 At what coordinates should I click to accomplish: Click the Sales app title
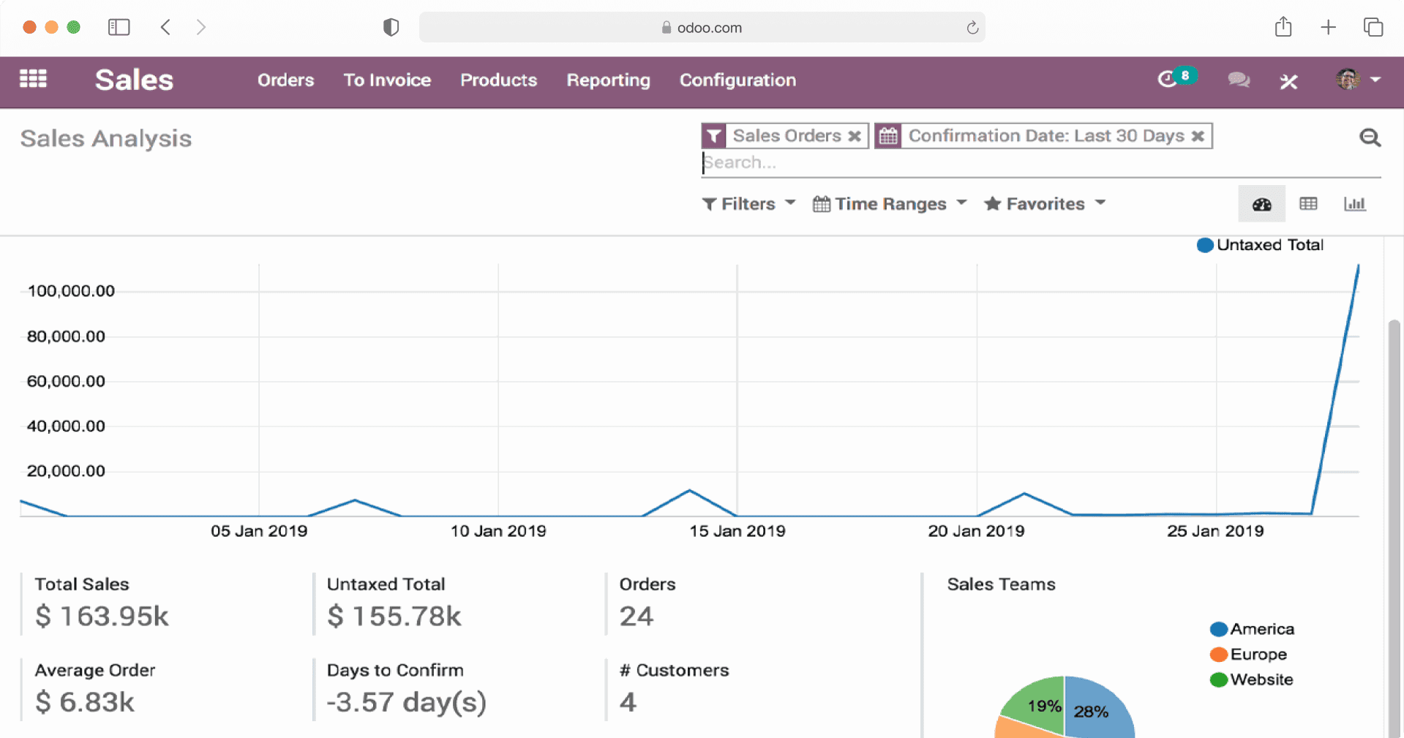click(134, 80)
